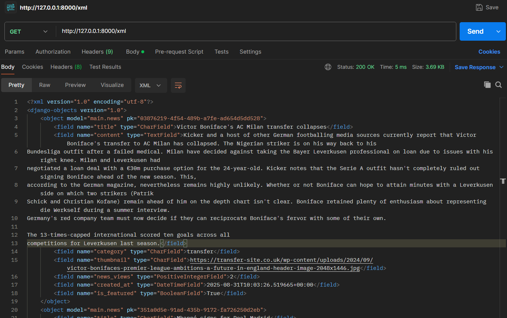The height and width of the screenshot is (318, 507).
Task: Open the response Headers (8) tab
Action: 66,67
